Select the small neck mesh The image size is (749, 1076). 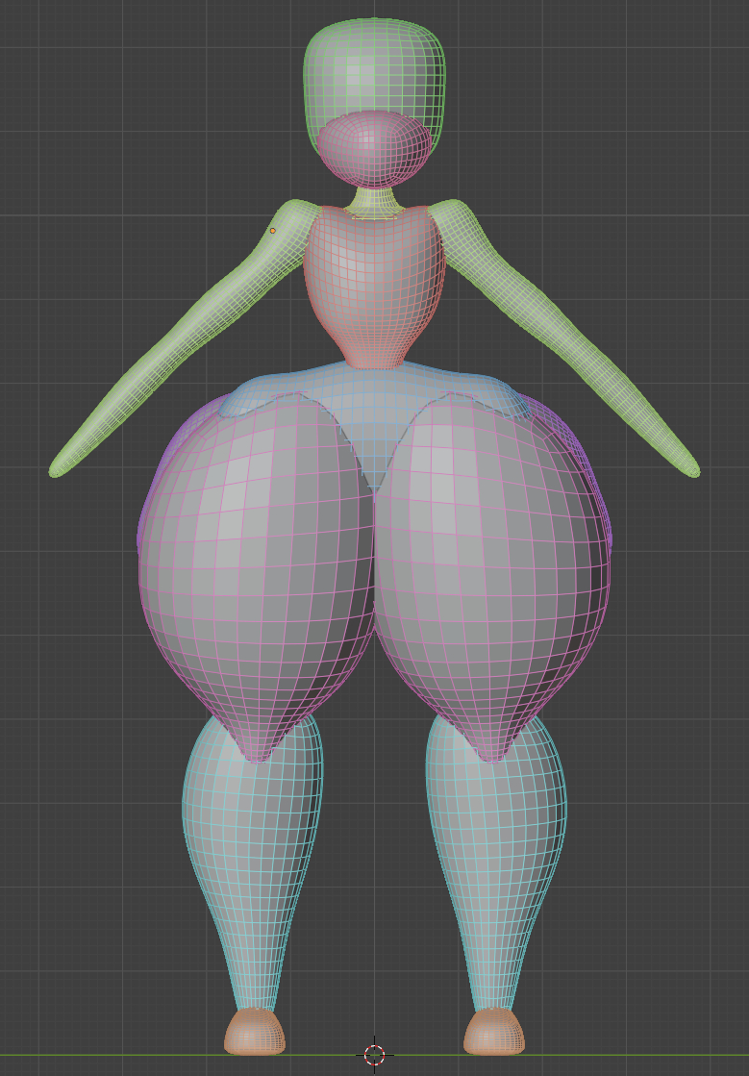374,201
